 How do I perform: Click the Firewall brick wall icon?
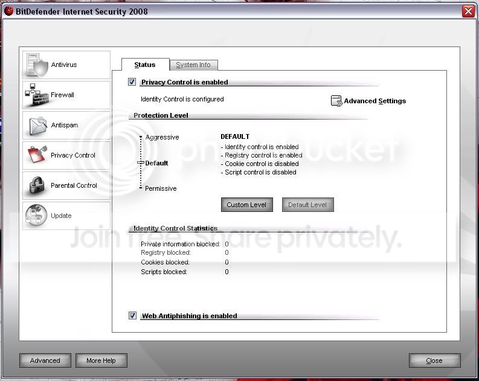pos(37,95)
